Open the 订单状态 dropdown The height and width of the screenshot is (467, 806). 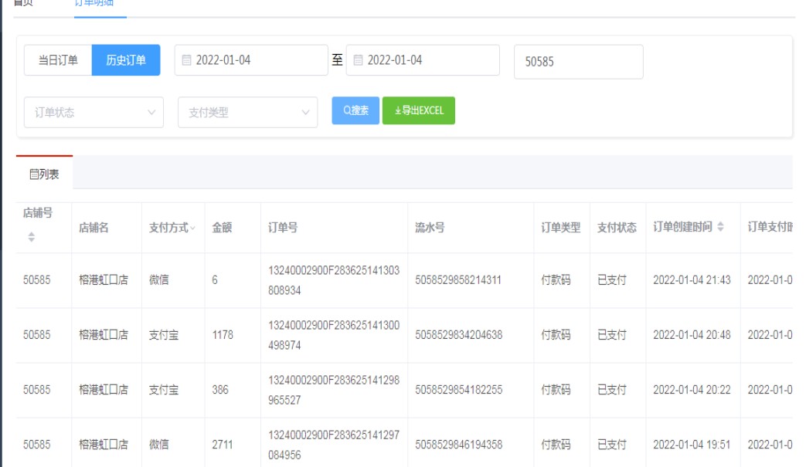pos(94,112)
